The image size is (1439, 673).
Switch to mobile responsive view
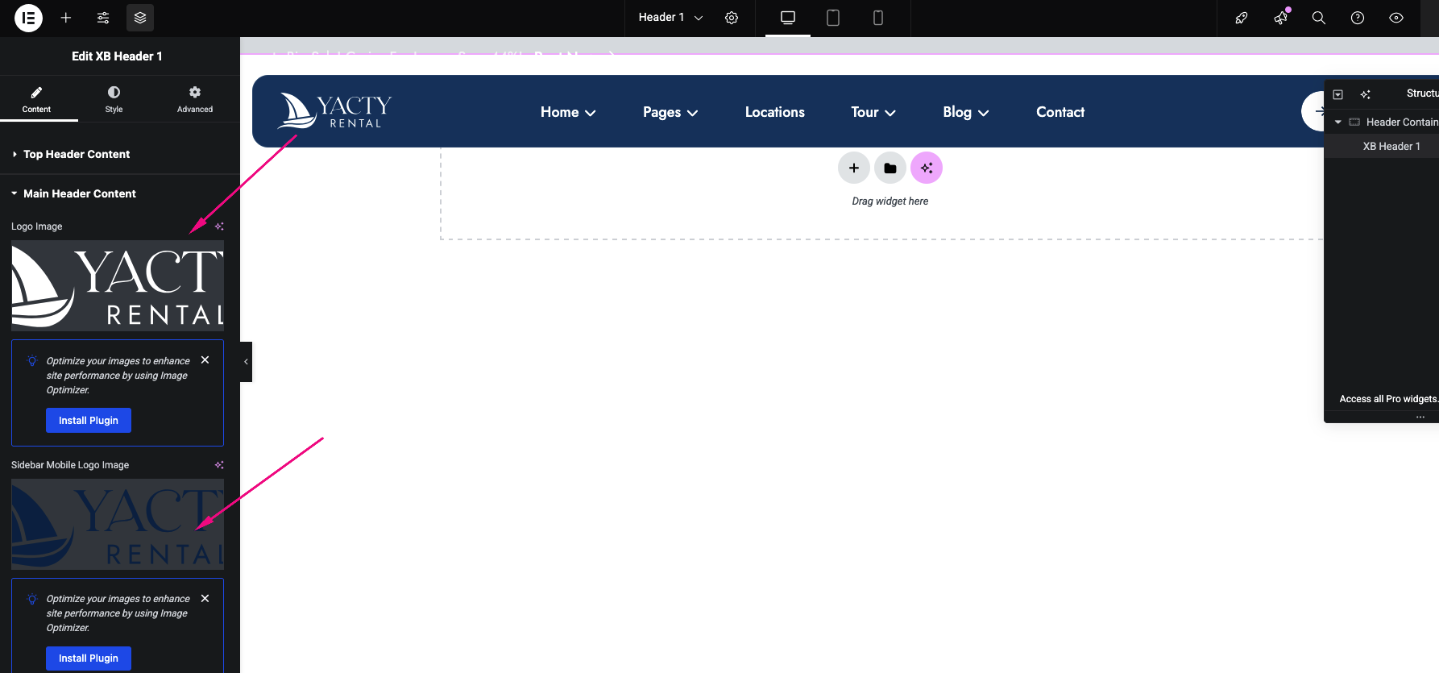point(878,18)
